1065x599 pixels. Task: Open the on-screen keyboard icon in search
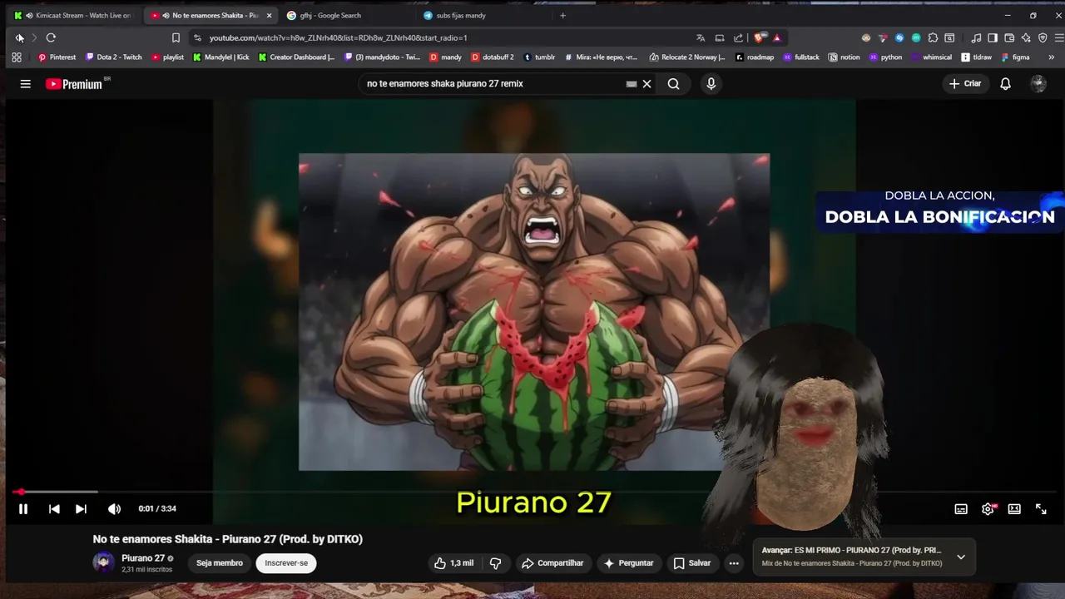click(x=632, y=84)
